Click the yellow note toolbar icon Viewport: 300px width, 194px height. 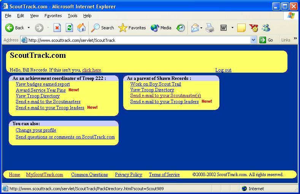pos(241,28)
